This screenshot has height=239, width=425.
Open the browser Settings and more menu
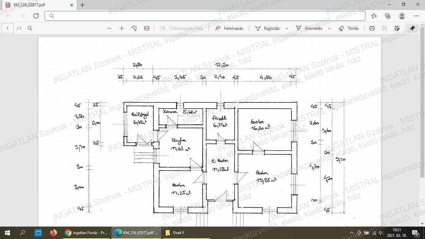point(416,16)
